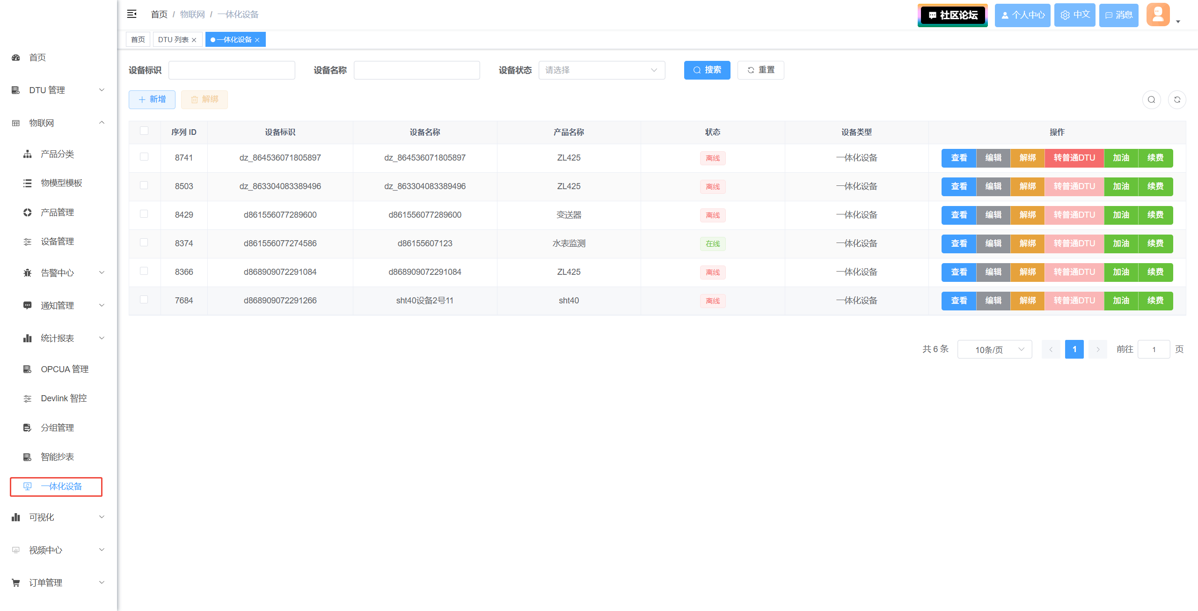Click the 搜索 button
This screenshot has width=1198, height=611.
tap(707, 70)
